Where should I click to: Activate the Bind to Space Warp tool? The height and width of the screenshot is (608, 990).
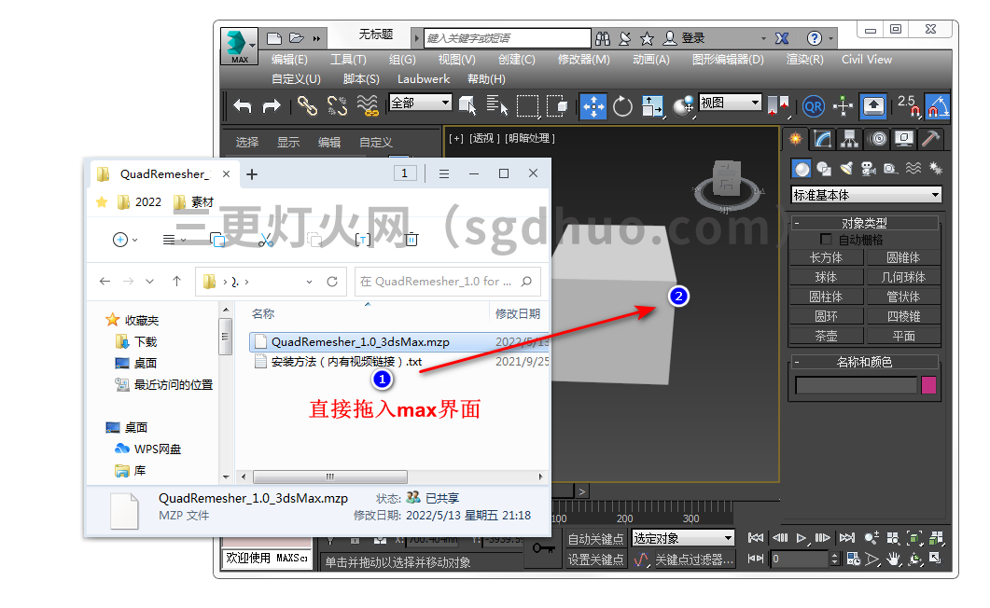point(368,106)
